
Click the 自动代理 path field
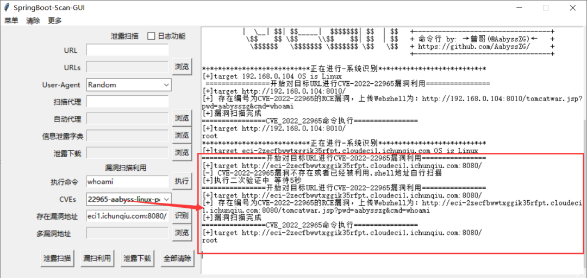[x=127, y=119]
